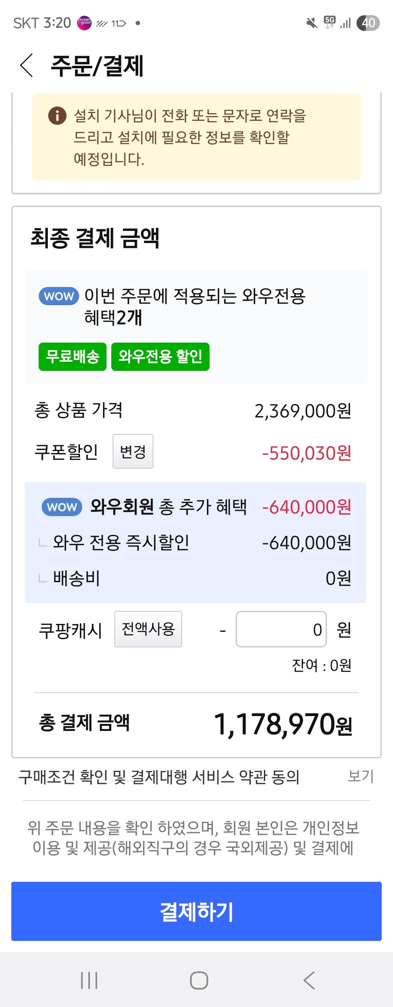Image resolution: width=393 pixels, height=1007 pixels.
Task: Open Android recent apps button
Action: click(x=89, y=980)
